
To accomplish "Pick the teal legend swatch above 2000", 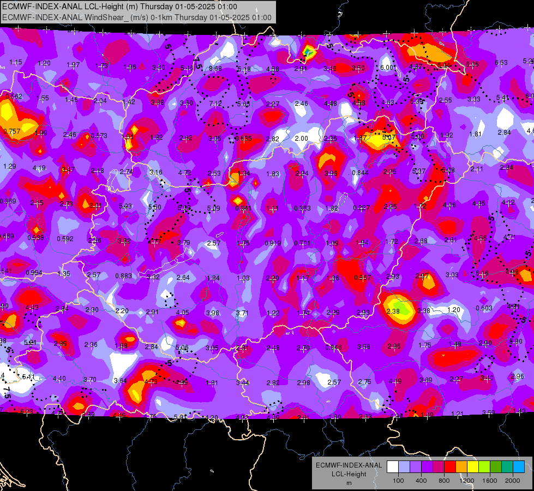I will click(x=507, y=467).
